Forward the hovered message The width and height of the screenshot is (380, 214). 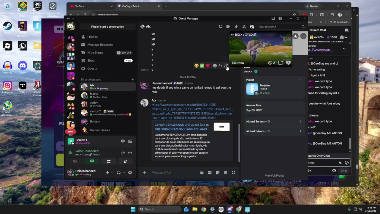point(226,66)
